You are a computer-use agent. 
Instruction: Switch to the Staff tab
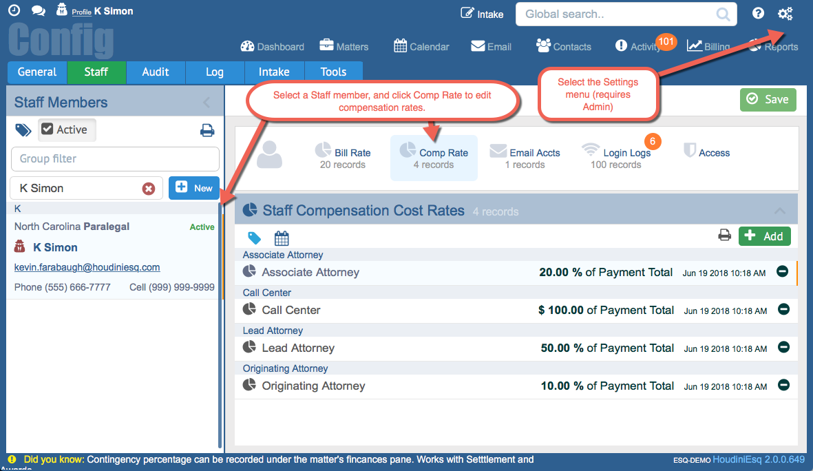tap(96, 72)
